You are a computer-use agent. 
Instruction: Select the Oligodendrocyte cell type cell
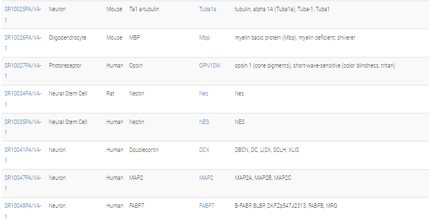tap(67, 37)
